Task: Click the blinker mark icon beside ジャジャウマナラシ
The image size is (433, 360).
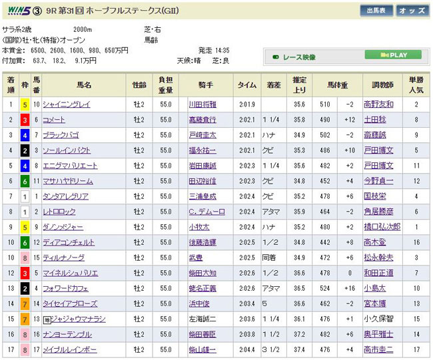Action: 47,319
